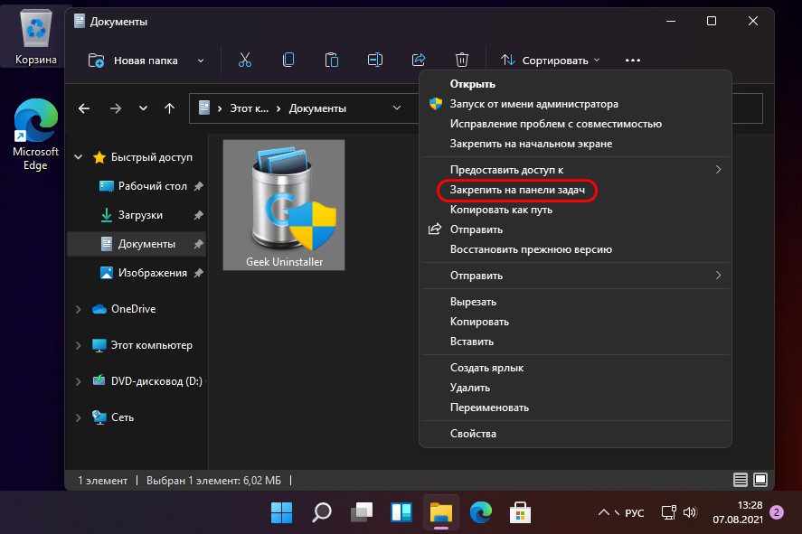Select the Корзина desktop icon
Screen dimensions: 802x534
[x=36, y=38]
